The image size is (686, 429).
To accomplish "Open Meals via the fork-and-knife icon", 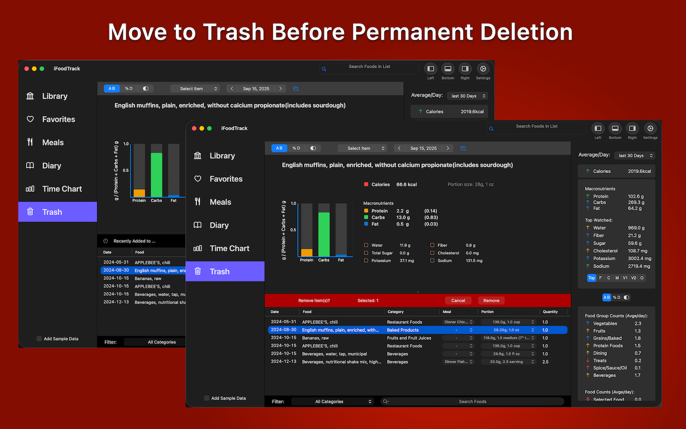I will 220,202.
